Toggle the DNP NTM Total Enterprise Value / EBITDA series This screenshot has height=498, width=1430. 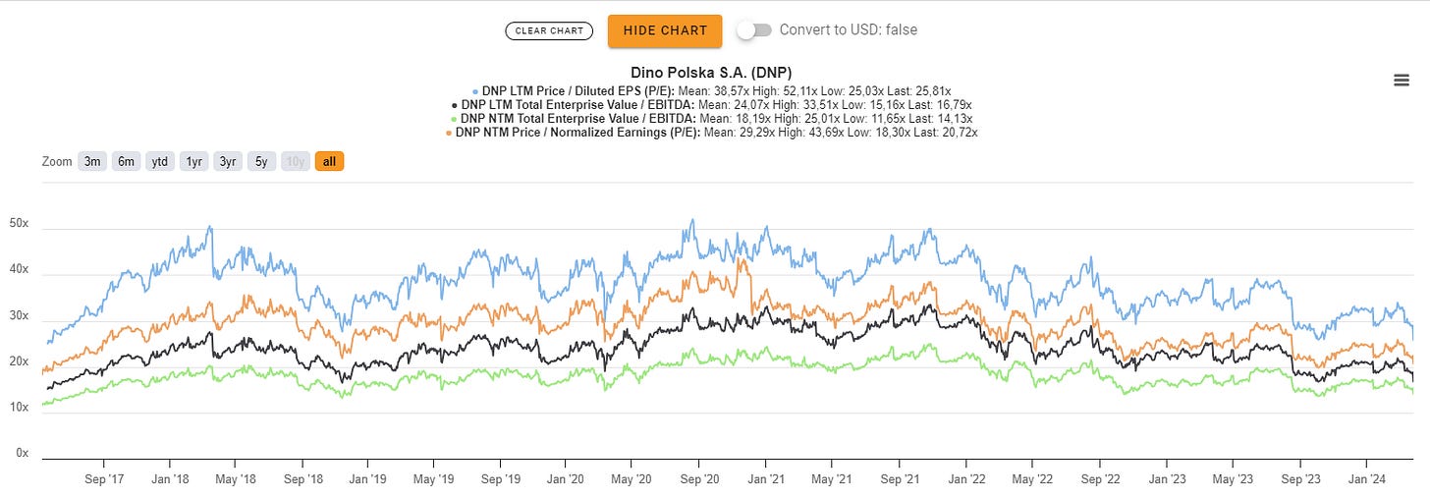[x=714, y=118]
